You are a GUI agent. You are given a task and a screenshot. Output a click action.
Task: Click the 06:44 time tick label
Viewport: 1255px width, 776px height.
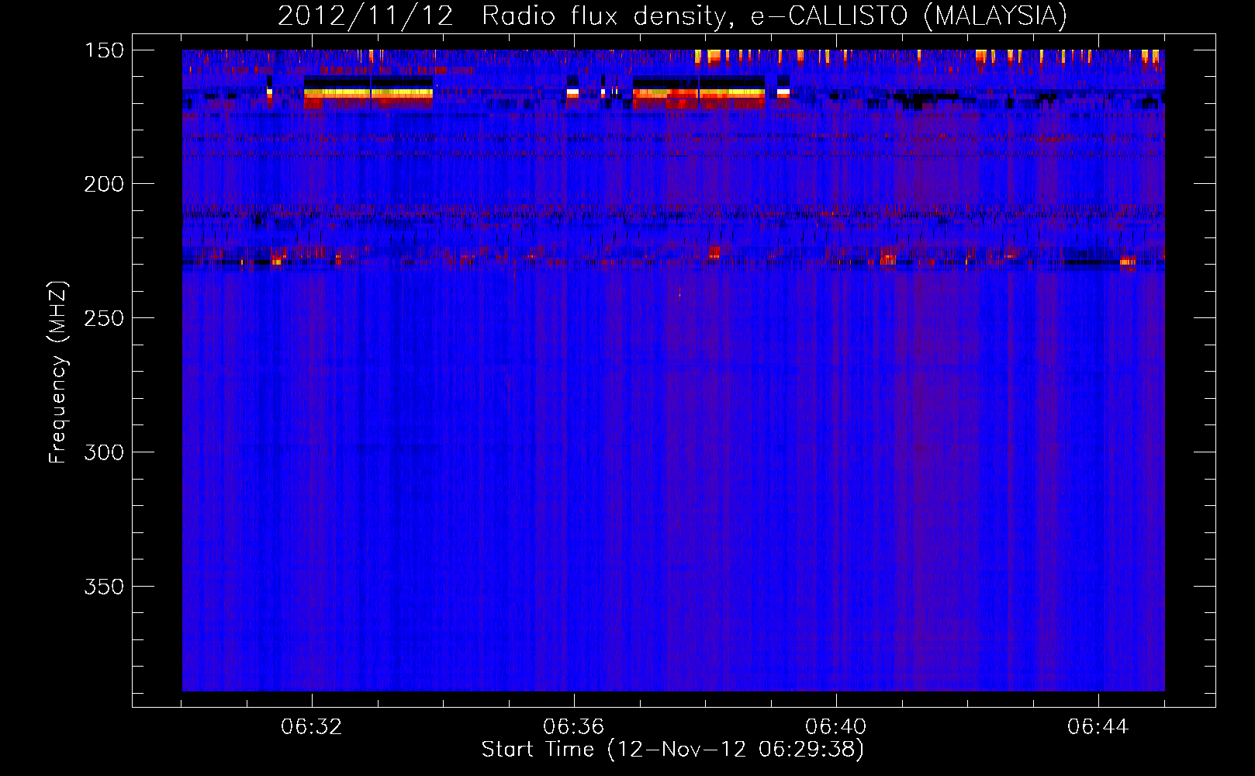pos(1098,727)
